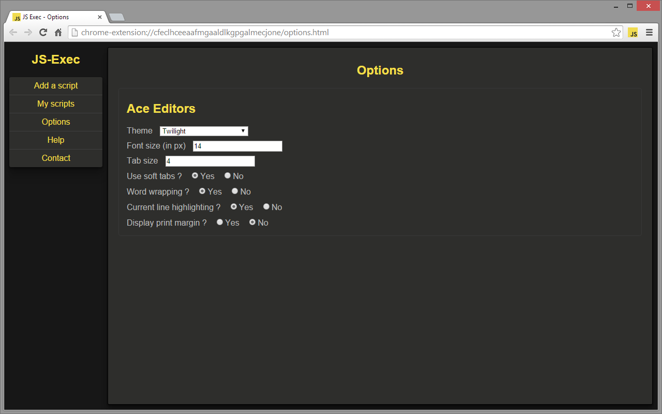
Task: Close the Chrome window
Action: tap(648, 6)
